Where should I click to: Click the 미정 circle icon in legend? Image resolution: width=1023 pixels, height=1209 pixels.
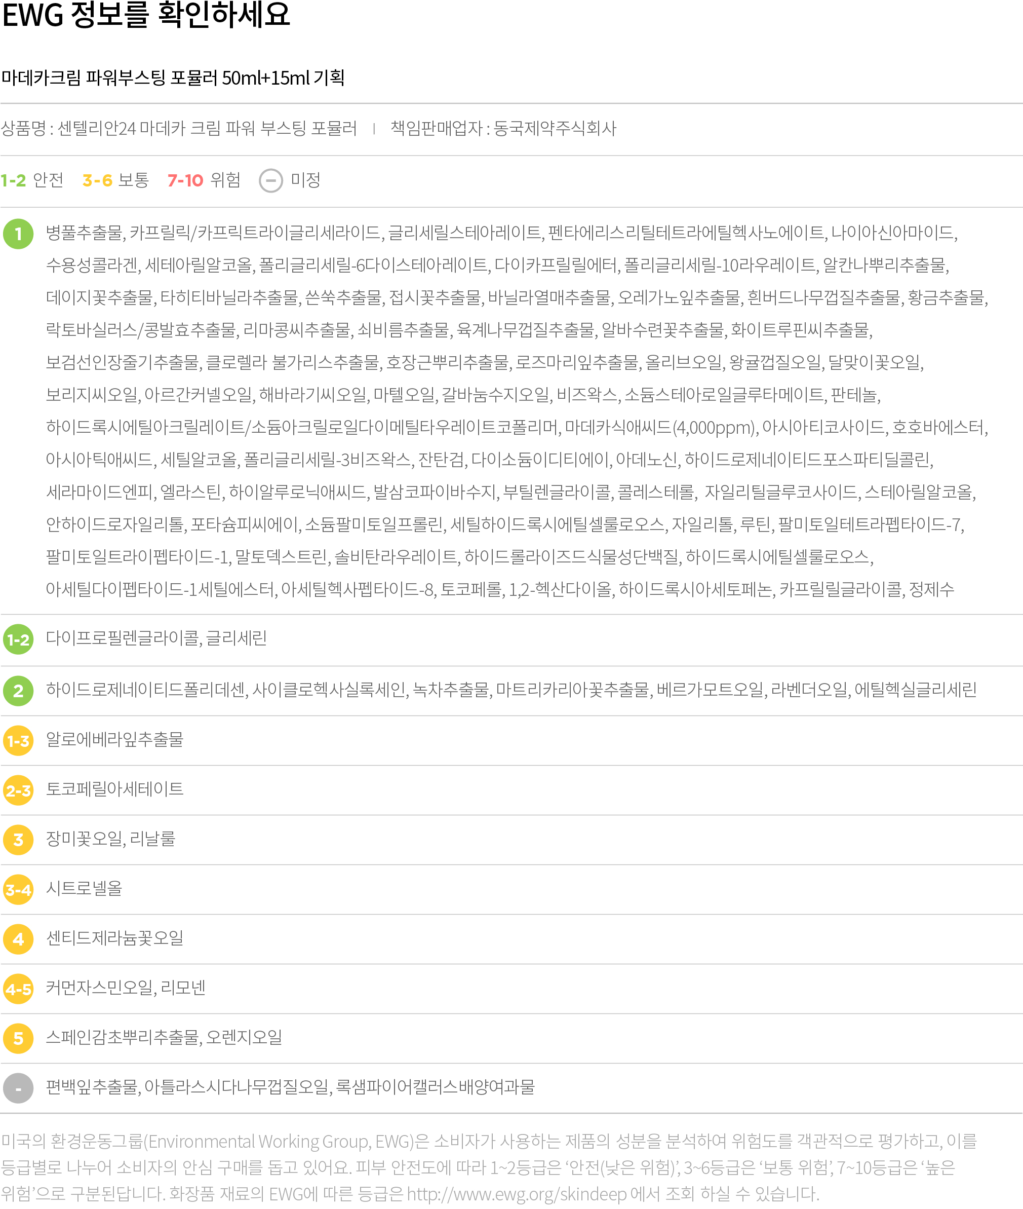pos(271,180)
